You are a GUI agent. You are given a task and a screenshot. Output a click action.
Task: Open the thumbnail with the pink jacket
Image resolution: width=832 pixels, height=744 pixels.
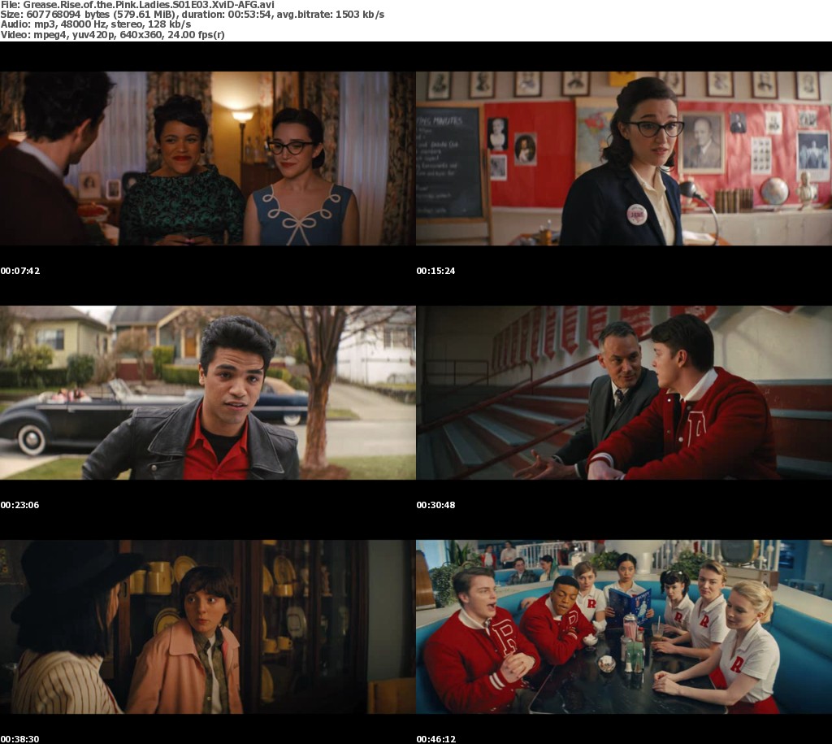(x=207, y=626)
